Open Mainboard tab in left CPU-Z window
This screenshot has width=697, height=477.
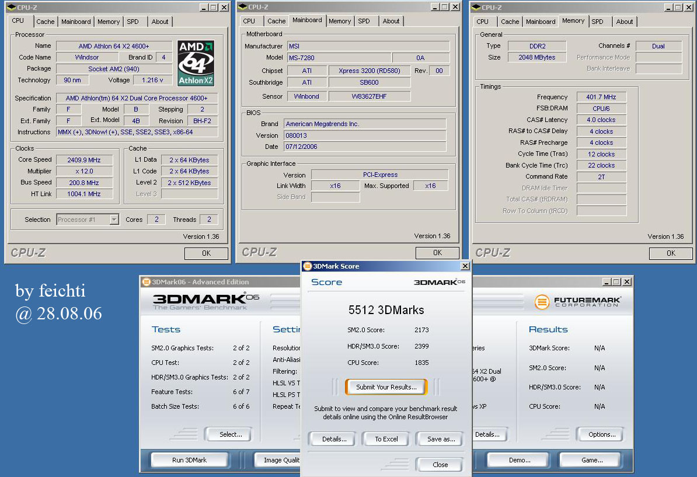(76, 22)
